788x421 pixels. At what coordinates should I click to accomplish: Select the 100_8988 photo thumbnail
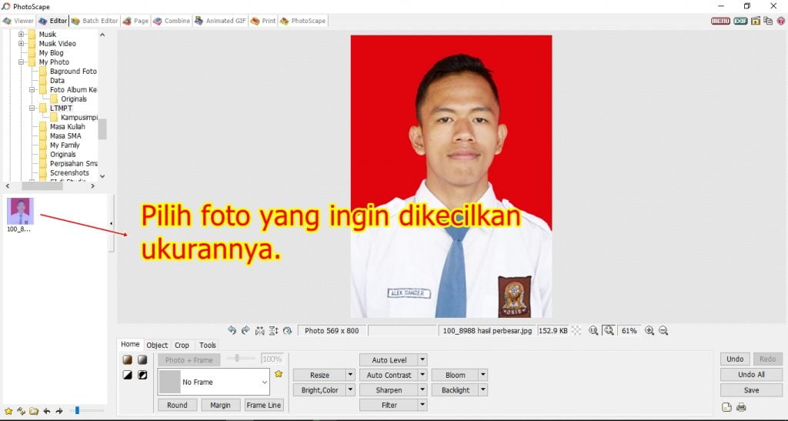[x=20, y=212]
